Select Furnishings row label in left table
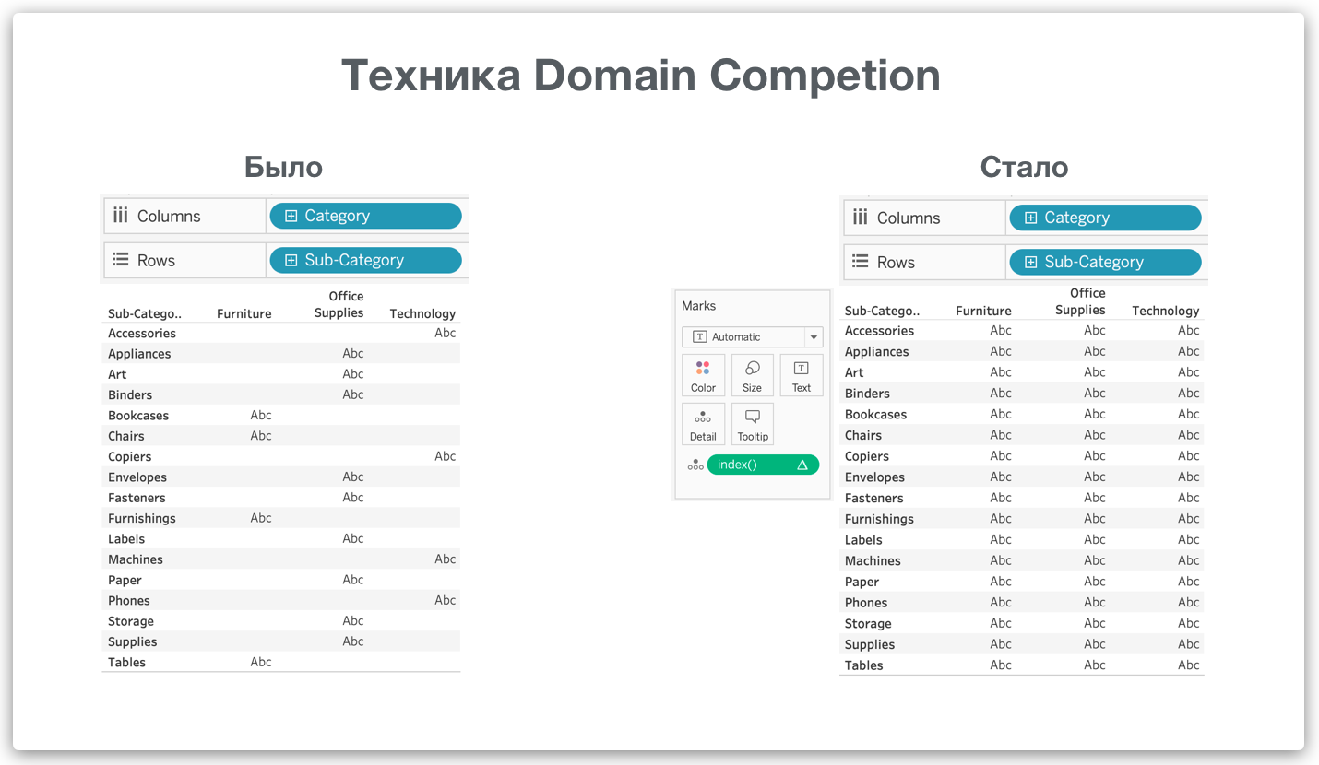 click(142, 518)
